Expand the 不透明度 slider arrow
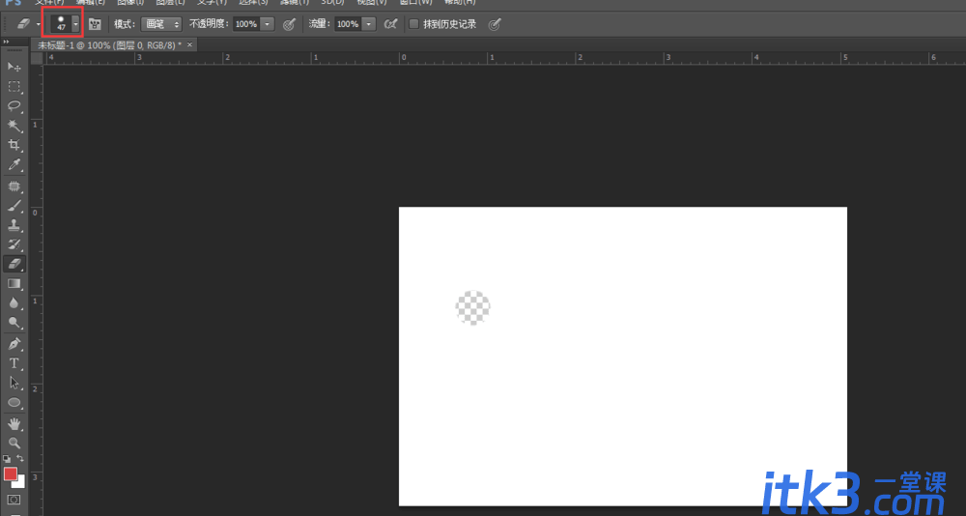 tap(267, 24)
